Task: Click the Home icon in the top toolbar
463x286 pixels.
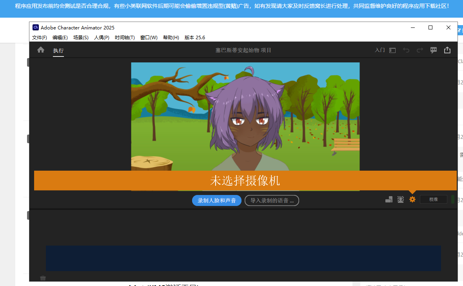Action: (x=41, y=50)
